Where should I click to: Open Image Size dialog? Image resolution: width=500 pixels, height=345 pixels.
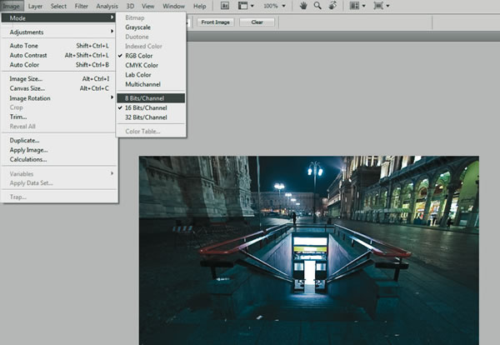coord(58,79)
